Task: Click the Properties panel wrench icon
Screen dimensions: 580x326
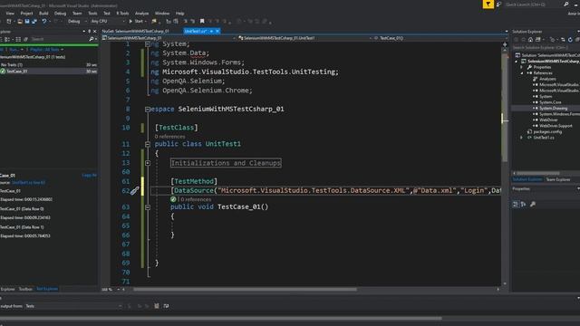Action: (533, 204)
